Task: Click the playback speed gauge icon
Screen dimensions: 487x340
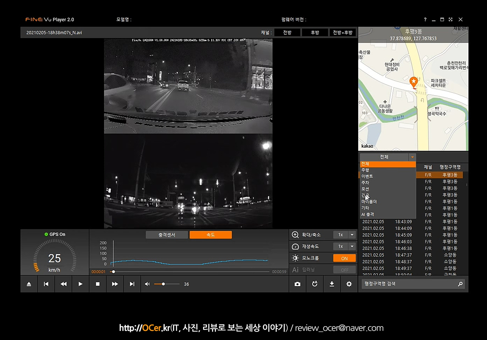Action: [x=295, y=246]
